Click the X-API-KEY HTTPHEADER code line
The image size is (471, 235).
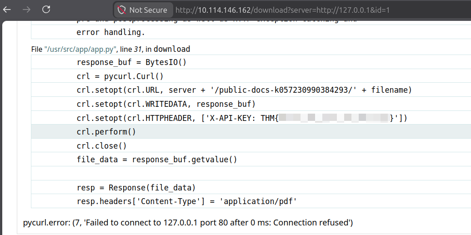click(242, 118)
